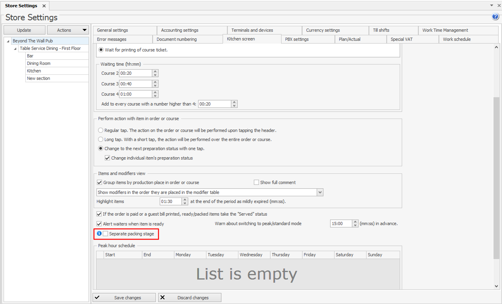Uncheck Alert waiters when item is ready
The image size is (502, 304).
99,224
